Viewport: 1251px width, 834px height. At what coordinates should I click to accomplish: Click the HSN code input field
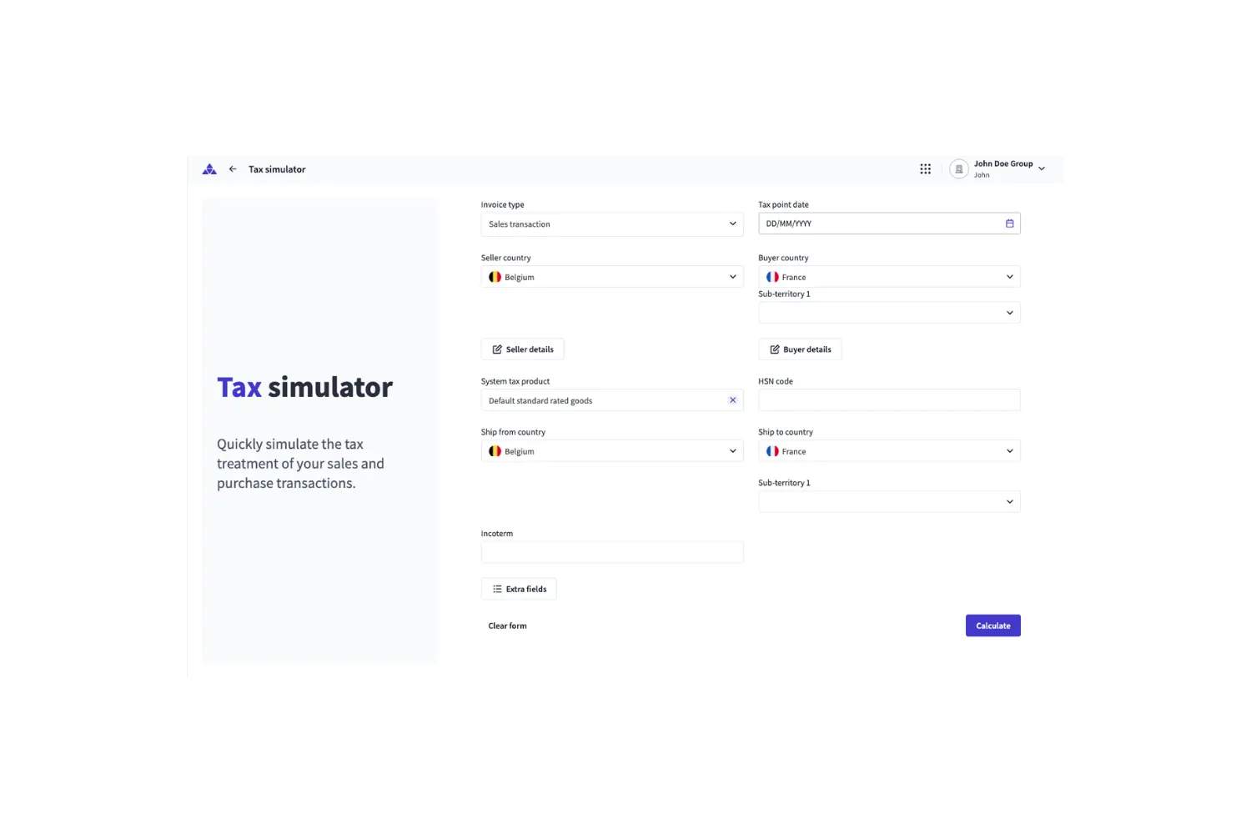point(889,400)
